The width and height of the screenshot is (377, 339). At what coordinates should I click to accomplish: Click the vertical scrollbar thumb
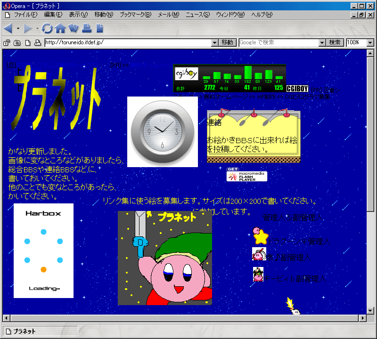pyautogui.click(x=370, y=134)
